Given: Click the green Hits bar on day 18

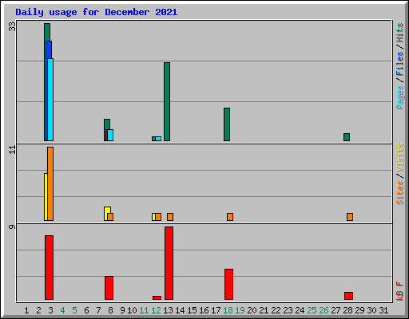Looking at the screenshot, I should click(227, 124).
